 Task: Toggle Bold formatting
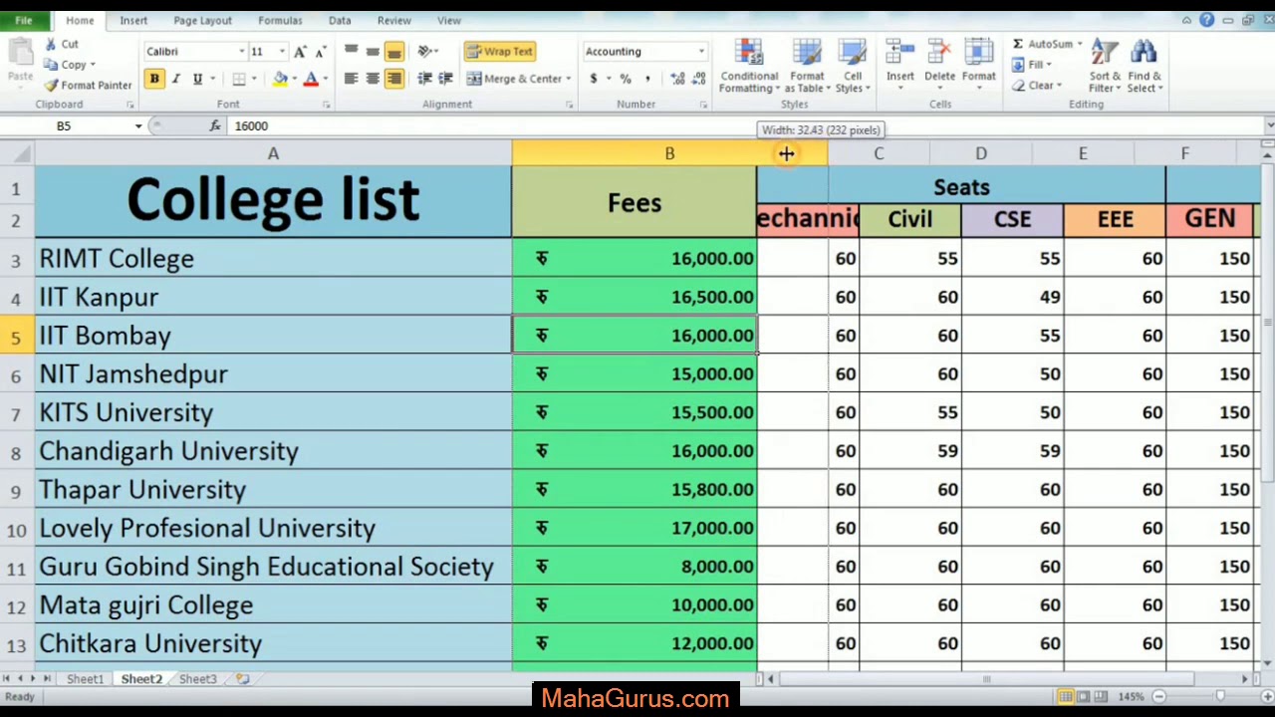(154, 79)
